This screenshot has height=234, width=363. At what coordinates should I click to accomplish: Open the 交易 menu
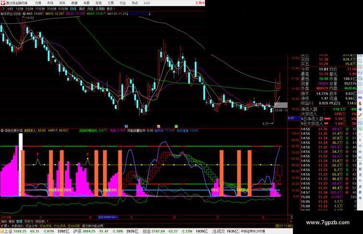click(110, 3)
